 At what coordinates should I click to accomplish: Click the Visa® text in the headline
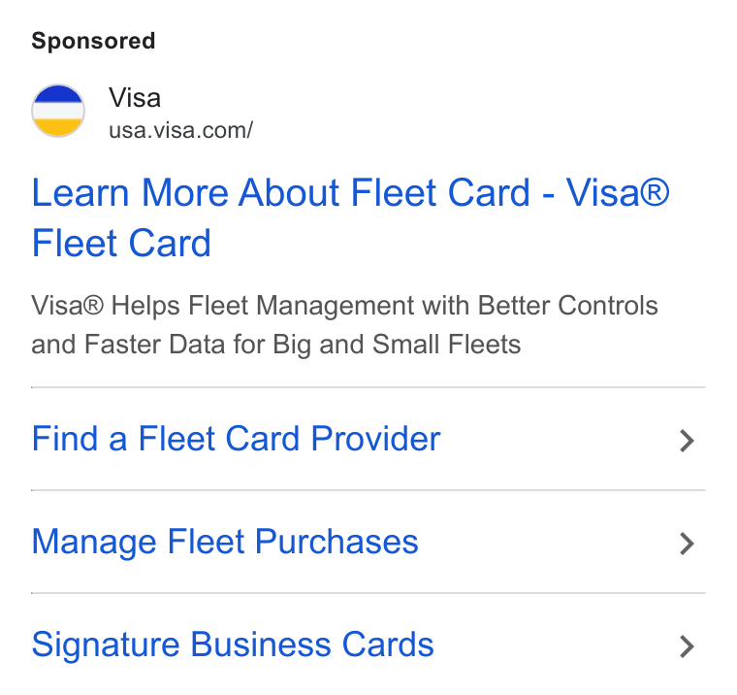point(617,192)
